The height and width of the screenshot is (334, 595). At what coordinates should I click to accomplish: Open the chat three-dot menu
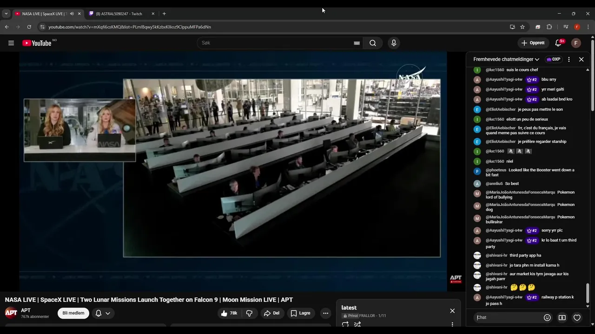click(x=569, y=59)
